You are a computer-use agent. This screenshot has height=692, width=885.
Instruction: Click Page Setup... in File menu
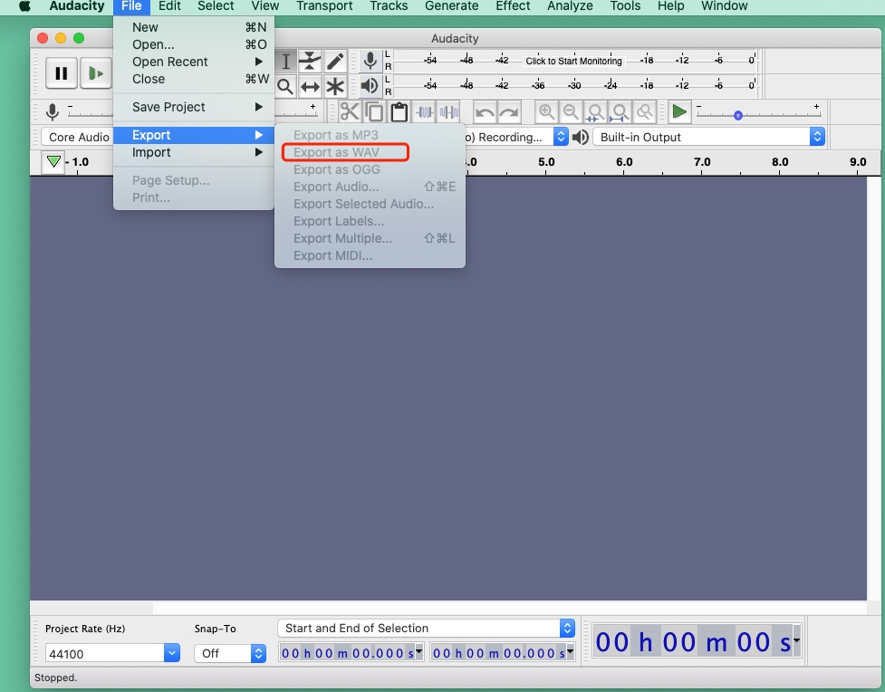[x=194, y=180]
